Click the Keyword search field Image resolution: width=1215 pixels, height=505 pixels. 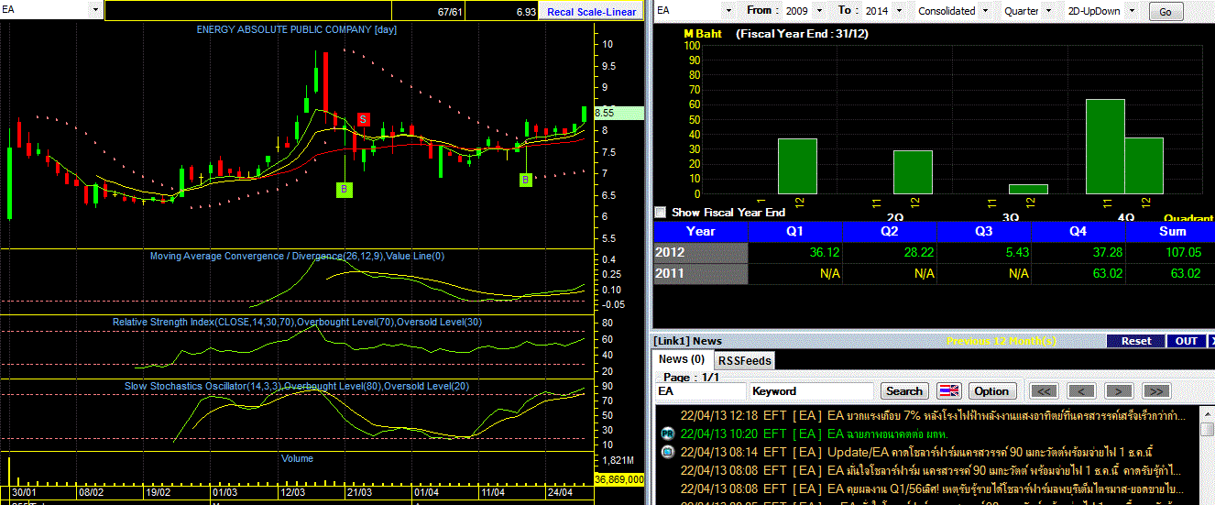point(813,391)
